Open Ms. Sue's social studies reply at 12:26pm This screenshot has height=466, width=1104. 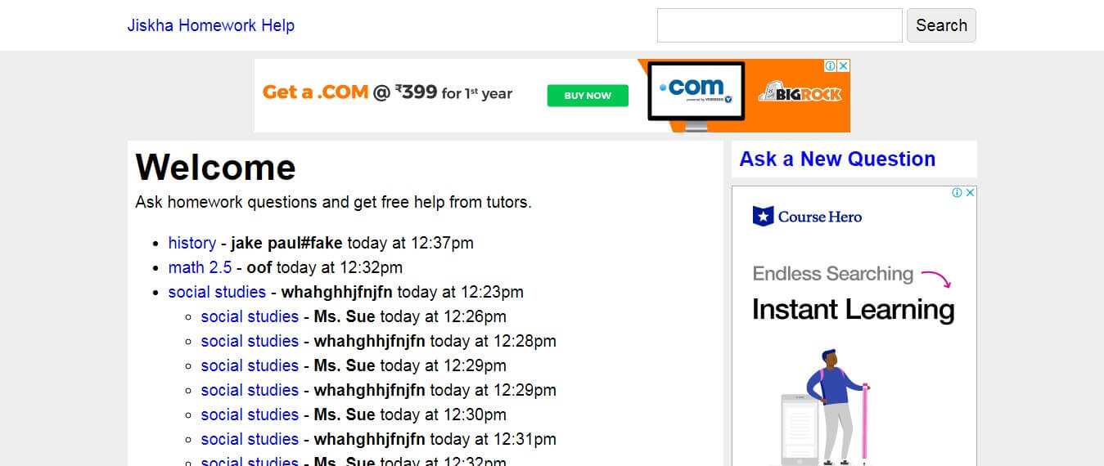(x=250, y=316)
